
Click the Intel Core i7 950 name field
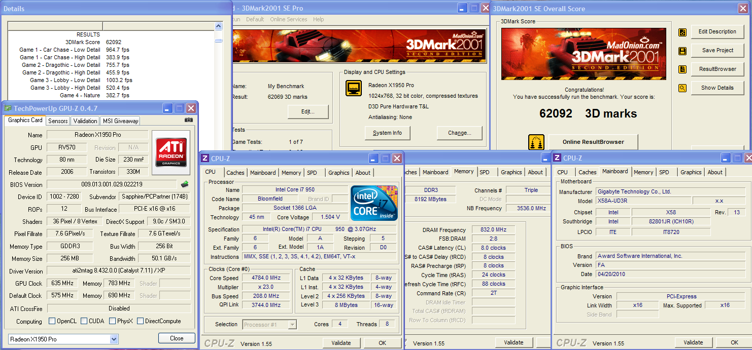tap(294, 189)
